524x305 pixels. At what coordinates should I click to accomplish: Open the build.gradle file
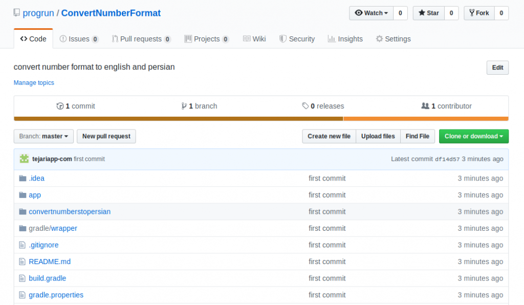click(48, 278)
